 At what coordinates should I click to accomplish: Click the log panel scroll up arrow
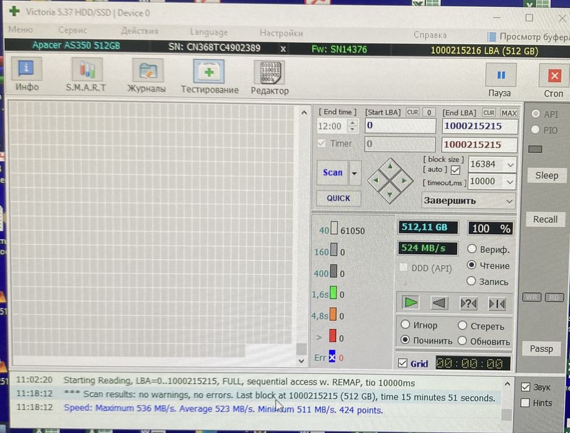click(507, 383)
